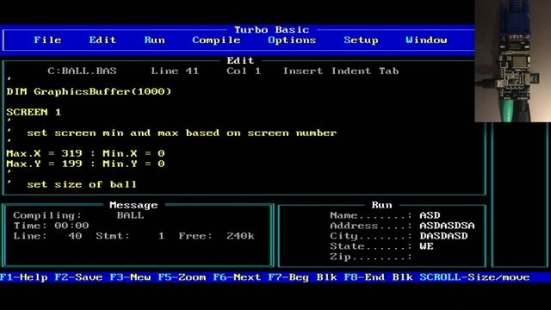Screen dimensions: 551x310
Task: Click the State field value WE
Action: [x=426, y=246]
